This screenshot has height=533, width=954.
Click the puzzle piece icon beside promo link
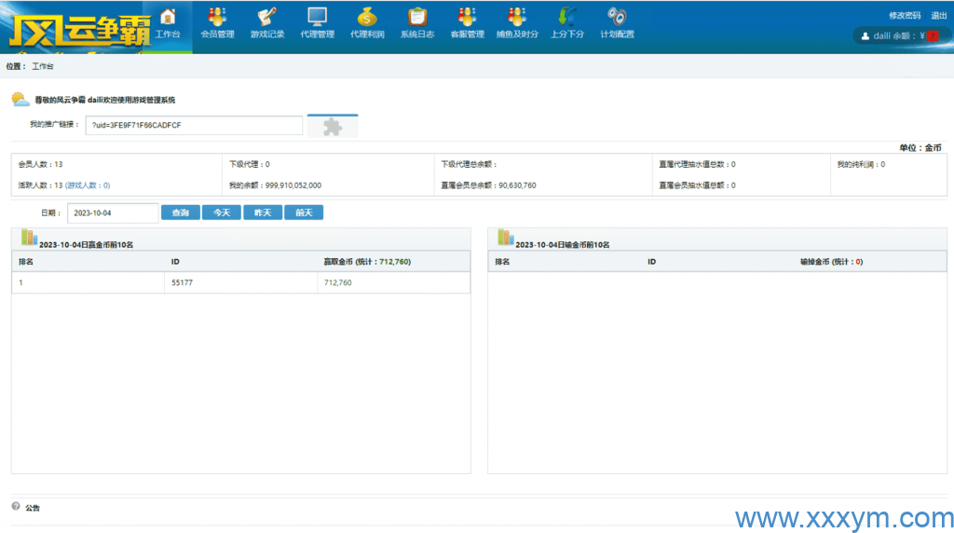333,127
